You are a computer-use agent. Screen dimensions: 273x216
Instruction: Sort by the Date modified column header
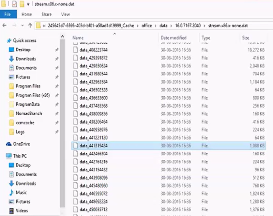(173, 38)
